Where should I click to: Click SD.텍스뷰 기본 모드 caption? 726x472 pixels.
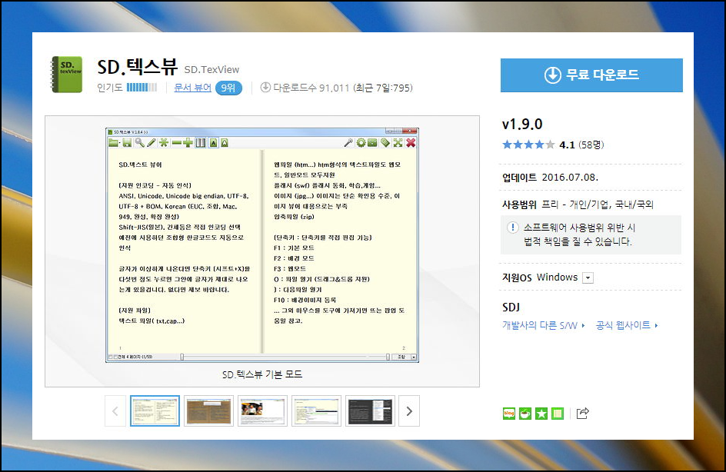tap(262, 374)
